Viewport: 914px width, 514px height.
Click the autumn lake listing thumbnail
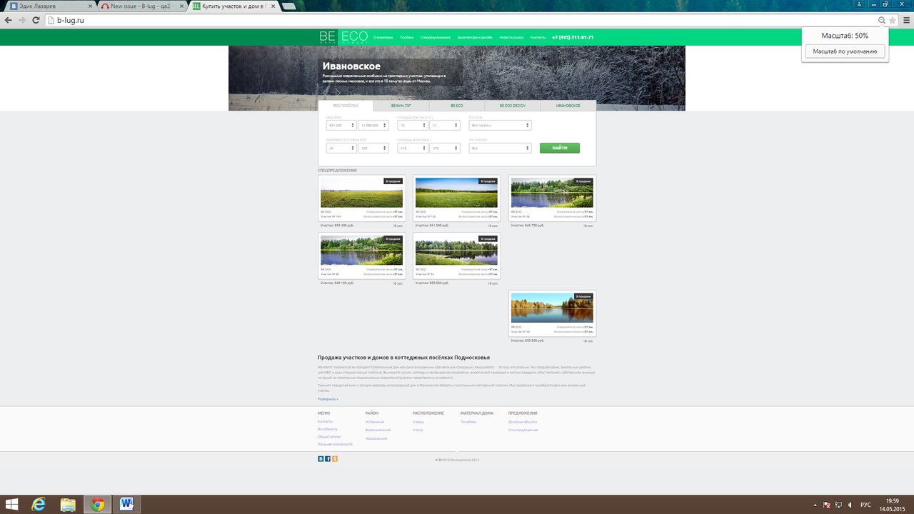point(552,308)
